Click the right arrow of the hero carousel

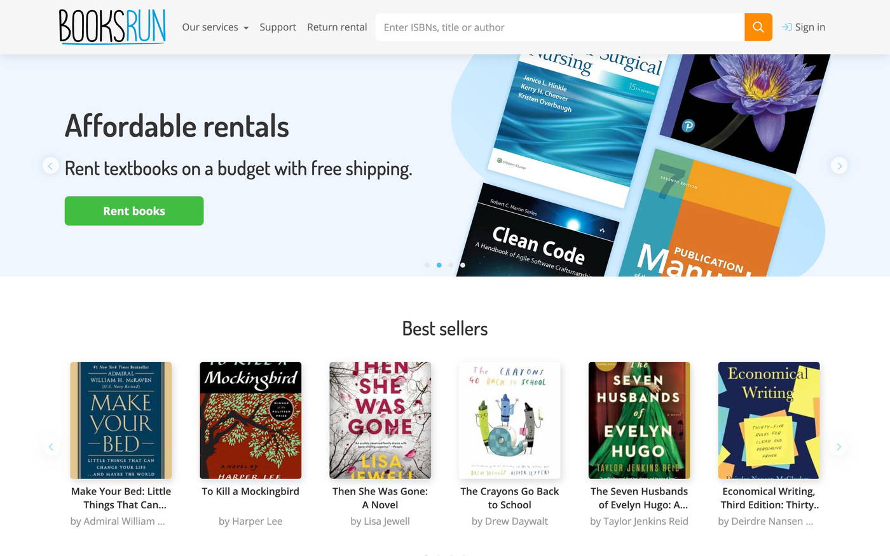tap(839, 165)
